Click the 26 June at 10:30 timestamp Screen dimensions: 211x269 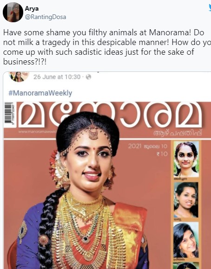click(x=57, y=77)
